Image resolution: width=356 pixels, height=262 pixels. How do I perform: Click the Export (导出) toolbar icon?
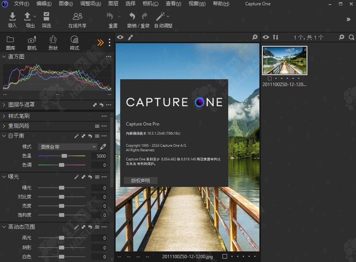[x=28, y=17]
